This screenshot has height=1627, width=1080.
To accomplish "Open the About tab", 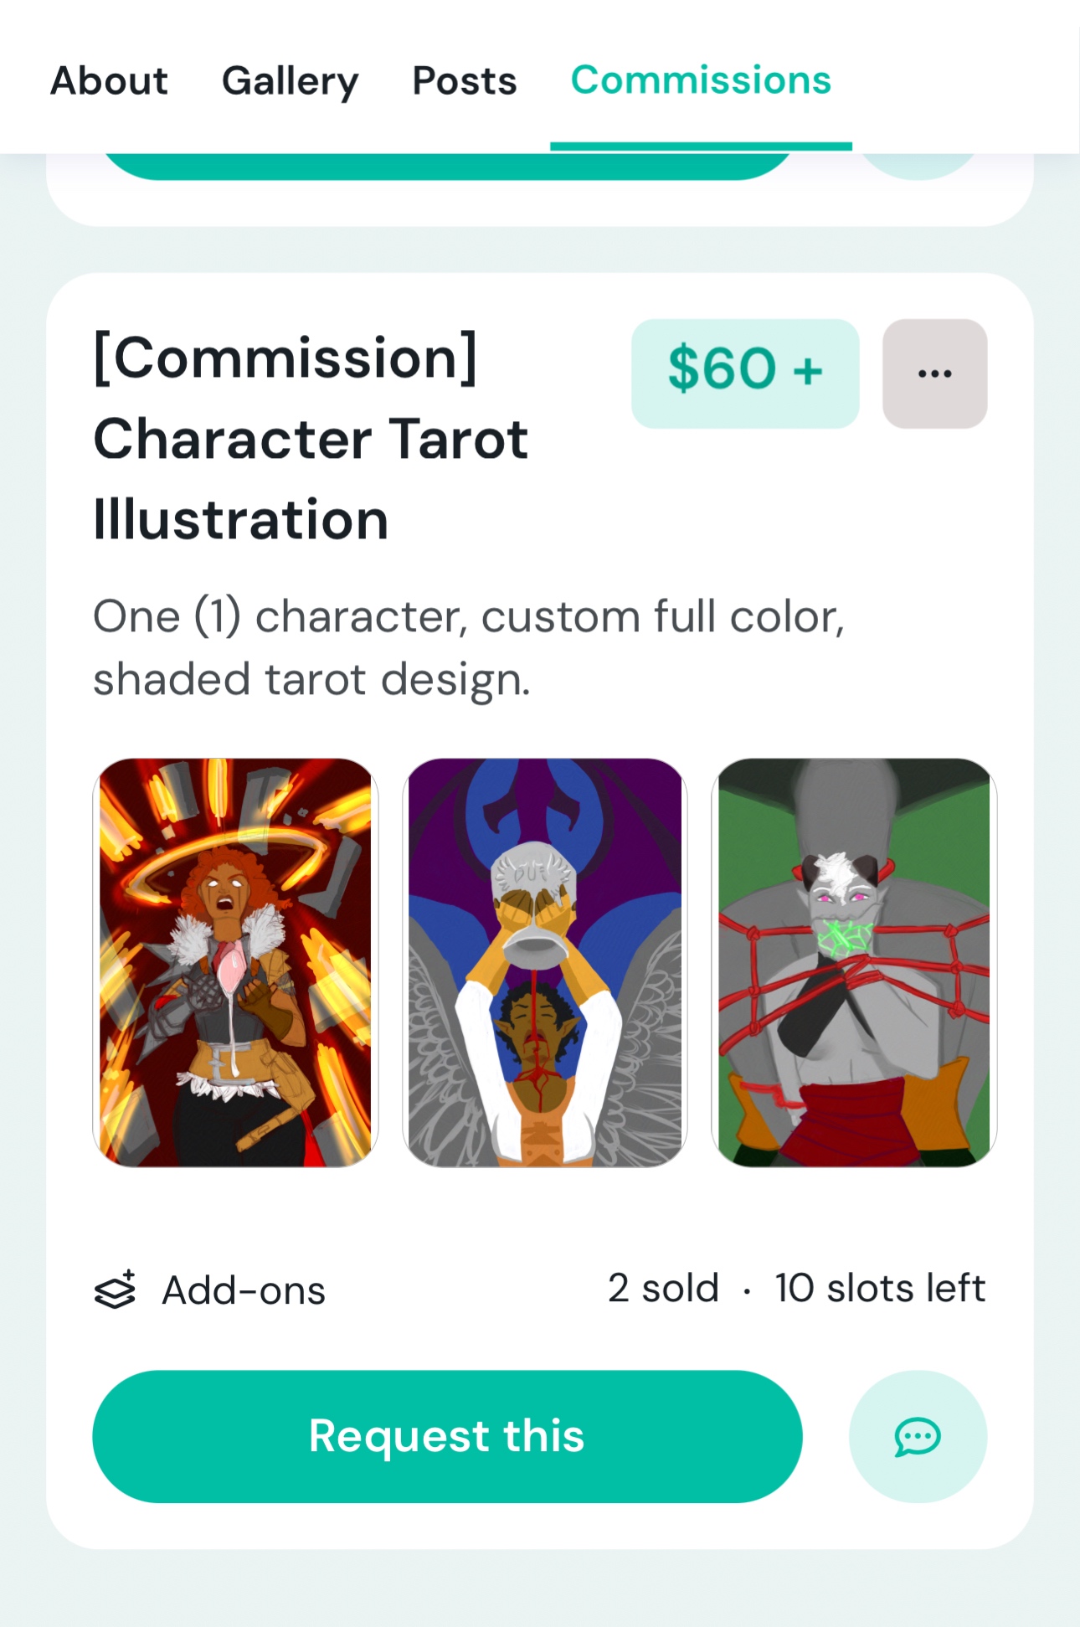I will coord(110,81).
